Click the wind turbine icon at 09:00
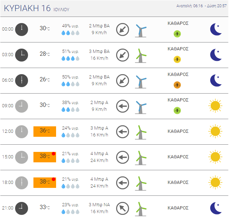The width and height of the screenshot is (229, 221). [141, 107]
